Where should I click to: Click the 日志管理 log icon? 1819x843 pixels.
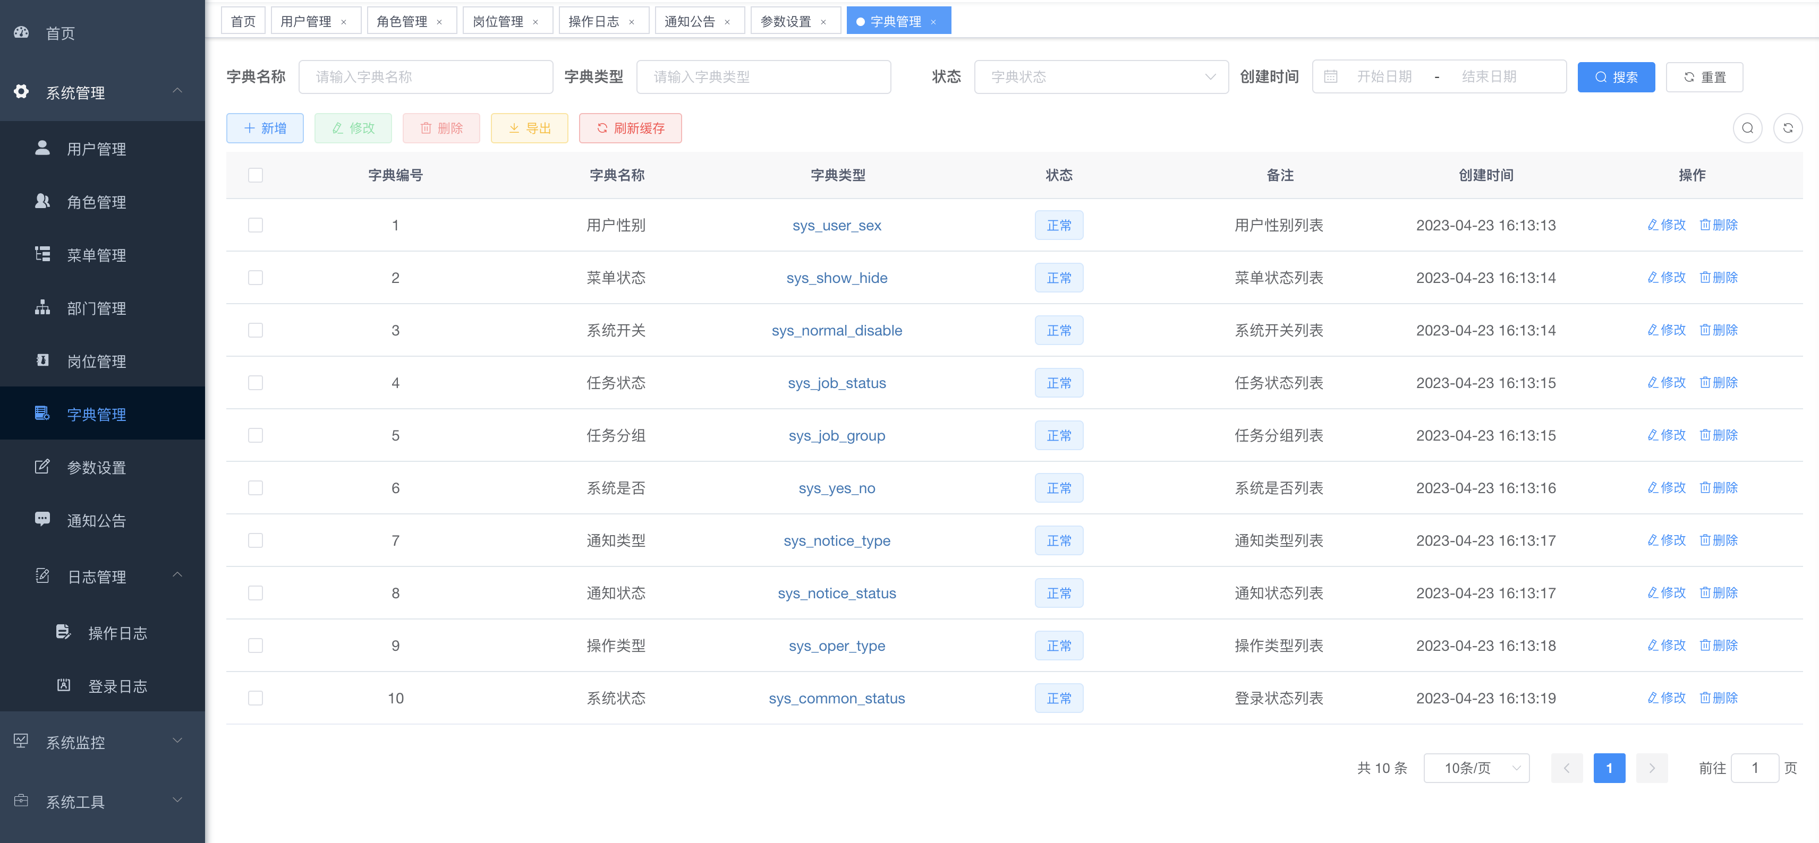42,575
